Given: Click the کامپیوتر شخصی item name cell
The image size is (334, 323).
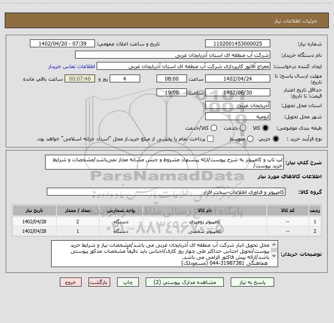Looking at the screenshot, I should pos(204,231).
